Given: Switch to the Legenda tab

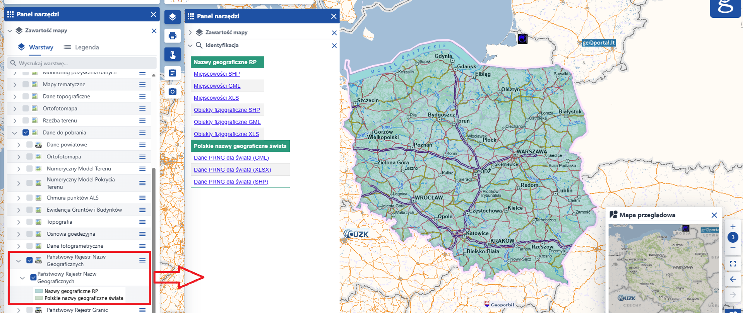Looking at the screenshot, I should coord(81,47).
